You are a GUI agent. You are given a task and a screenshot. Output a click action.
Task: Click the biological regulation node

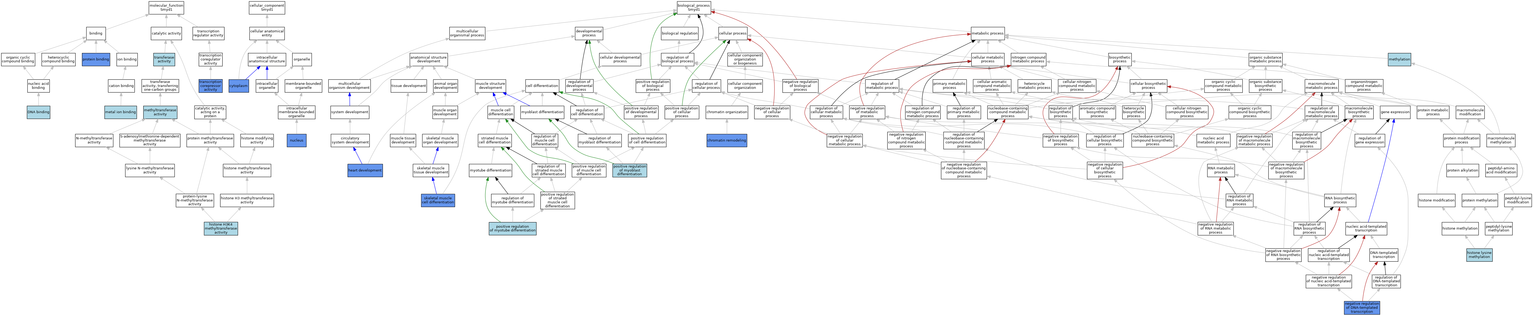(679, 33)
